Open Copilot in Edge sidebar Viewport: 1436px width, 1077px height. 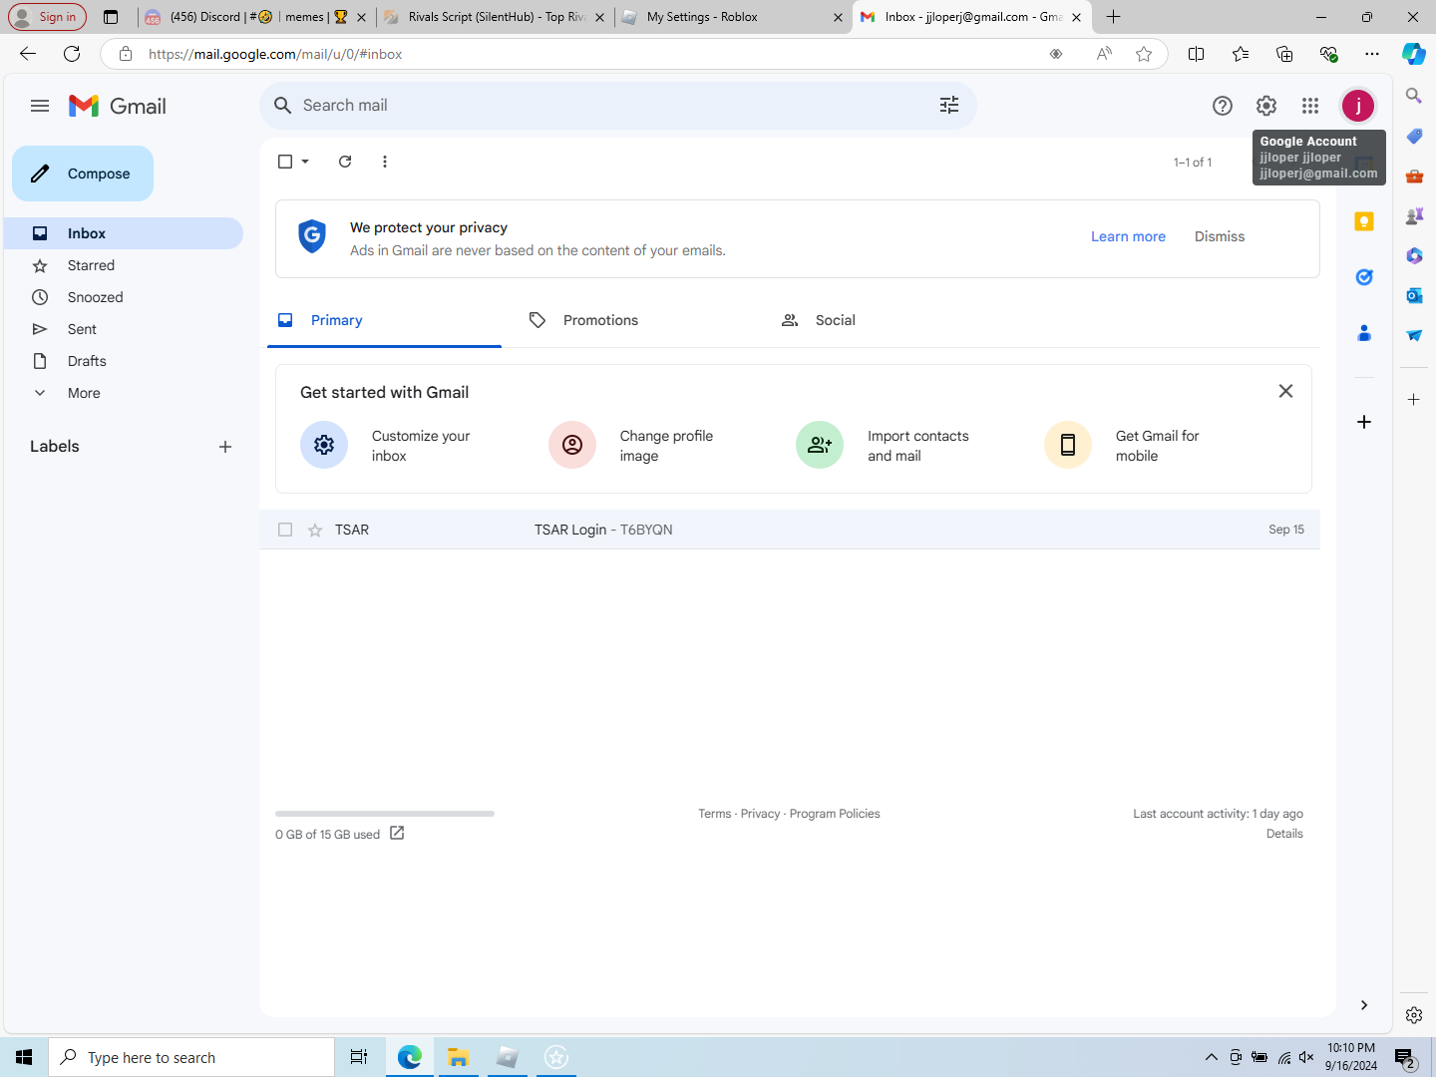tap(1414, 54)
